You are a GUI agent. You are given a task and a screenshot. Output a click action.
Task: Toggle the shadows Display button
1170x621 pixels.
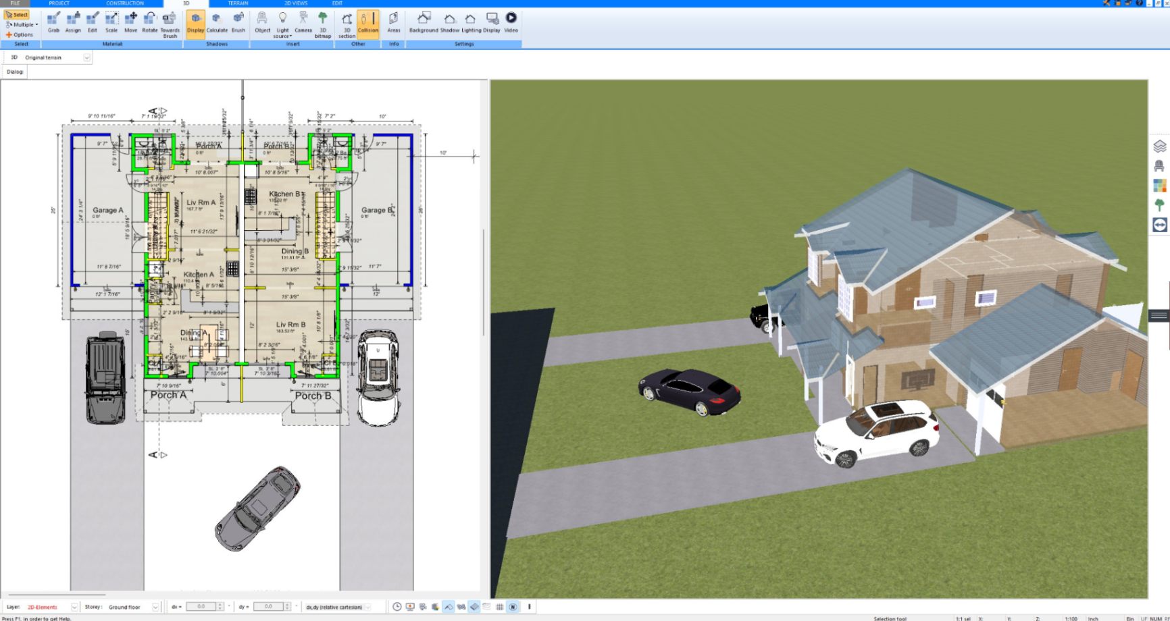click(x=195, y=24)
